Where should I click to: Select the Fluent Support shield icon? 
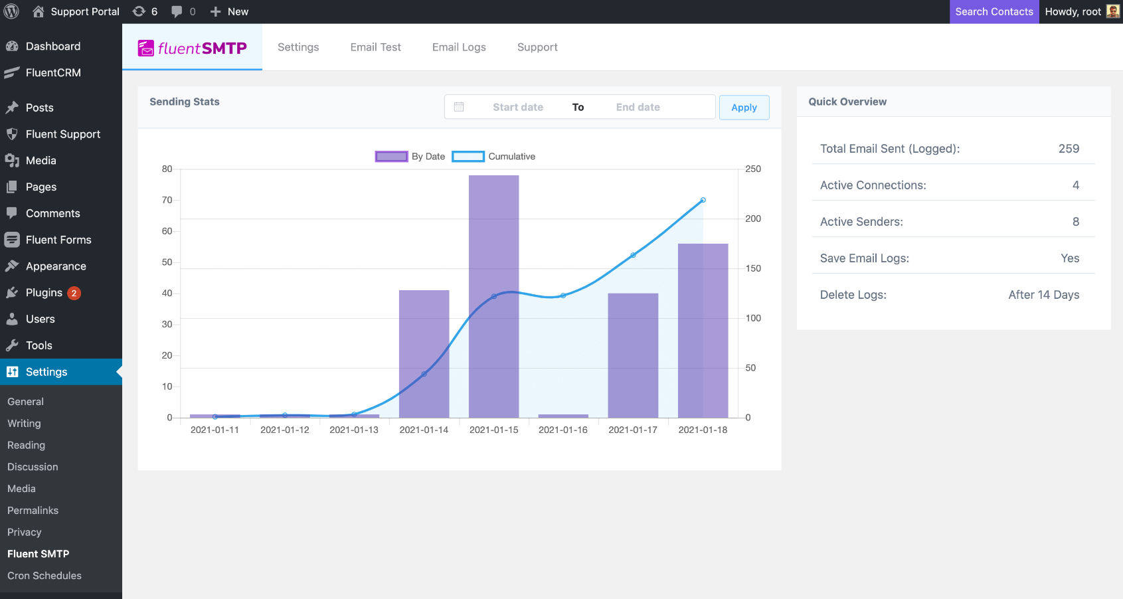[12, 134]
